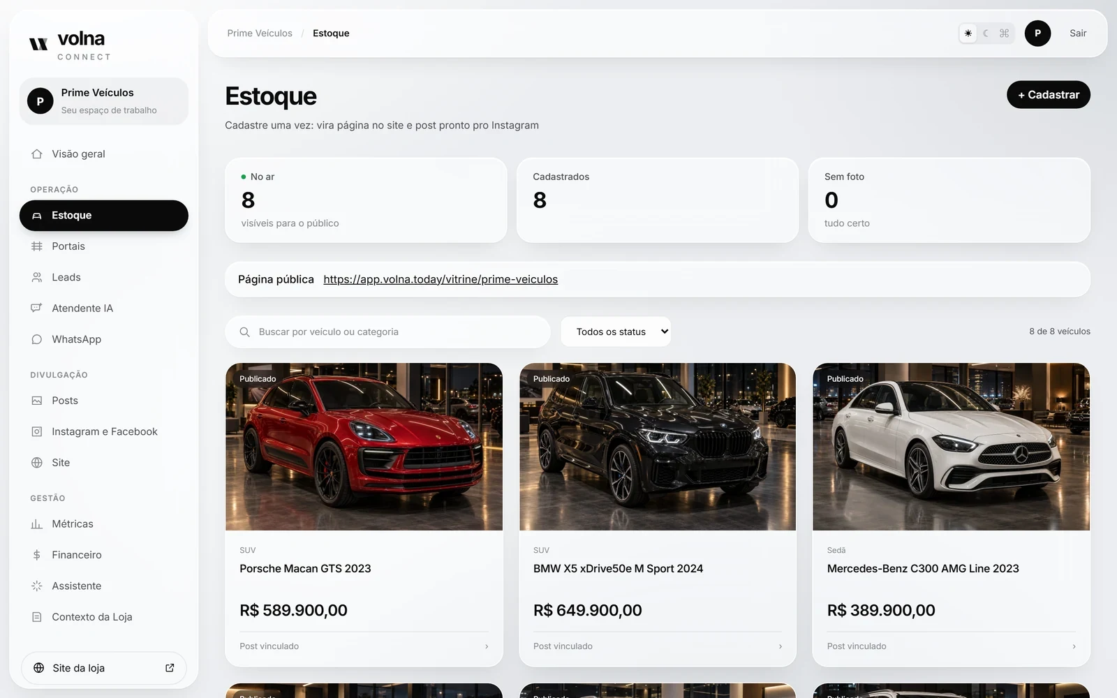Click Sair to log out
1117x698 pixels.
click(1078, 34)
